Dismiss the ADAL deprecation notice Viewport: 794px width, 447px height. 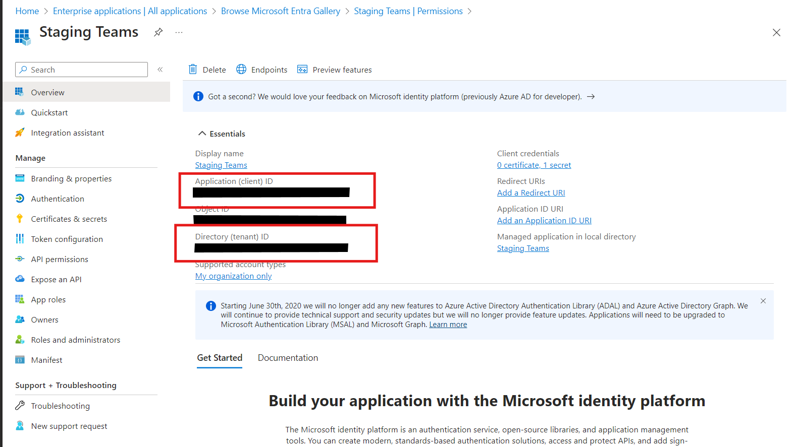[x=763, y=301]
